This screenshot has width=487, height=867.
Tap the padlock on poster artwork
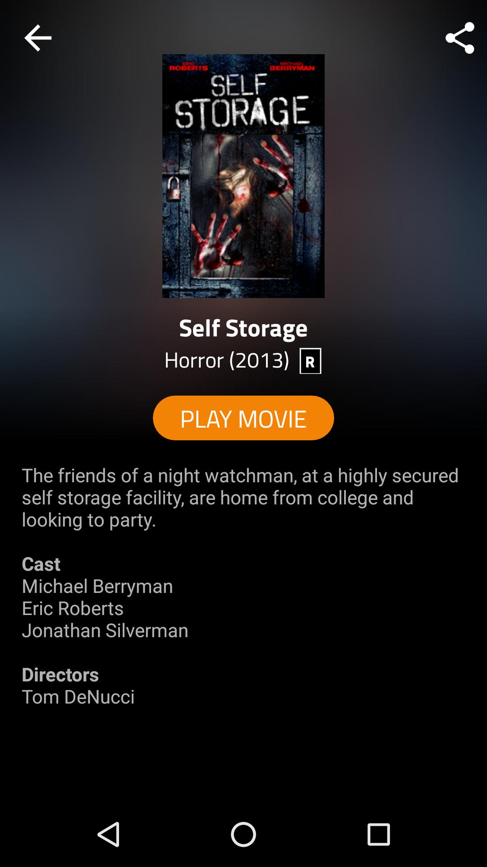pos(174,189)
